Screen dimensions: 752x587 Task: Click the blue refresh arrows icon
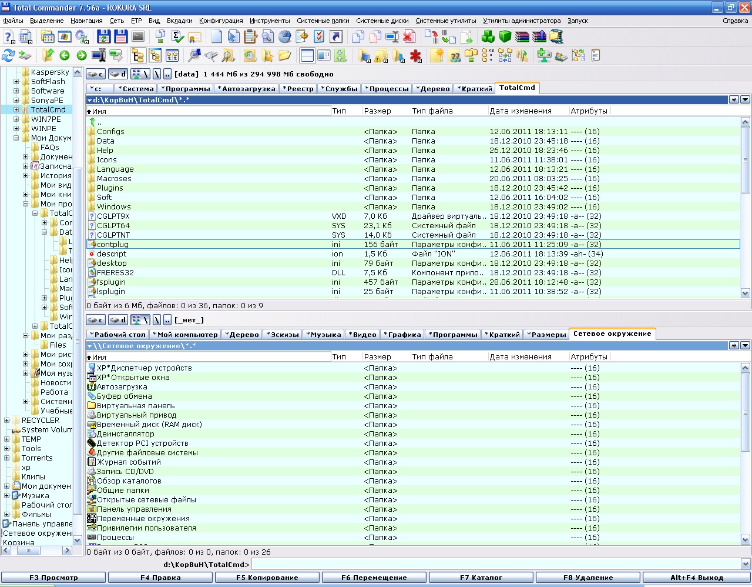tap(8, 56)
